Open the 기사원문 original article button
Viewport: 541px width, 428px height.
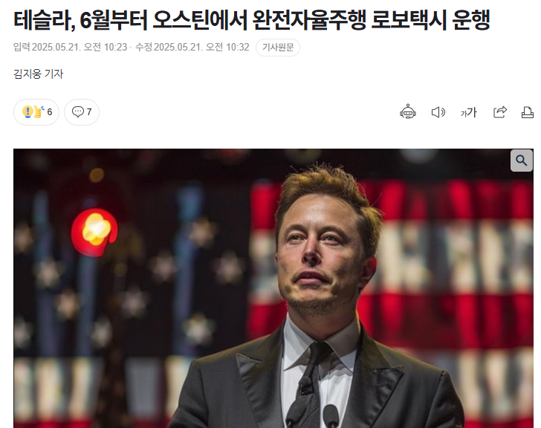[278, 48]
